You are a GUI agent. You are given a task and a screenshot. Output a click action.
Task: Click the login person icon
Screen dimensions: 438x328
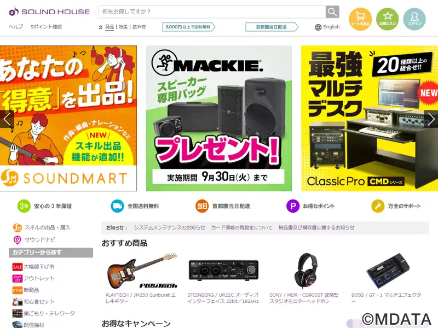click(x=414, y=19)
